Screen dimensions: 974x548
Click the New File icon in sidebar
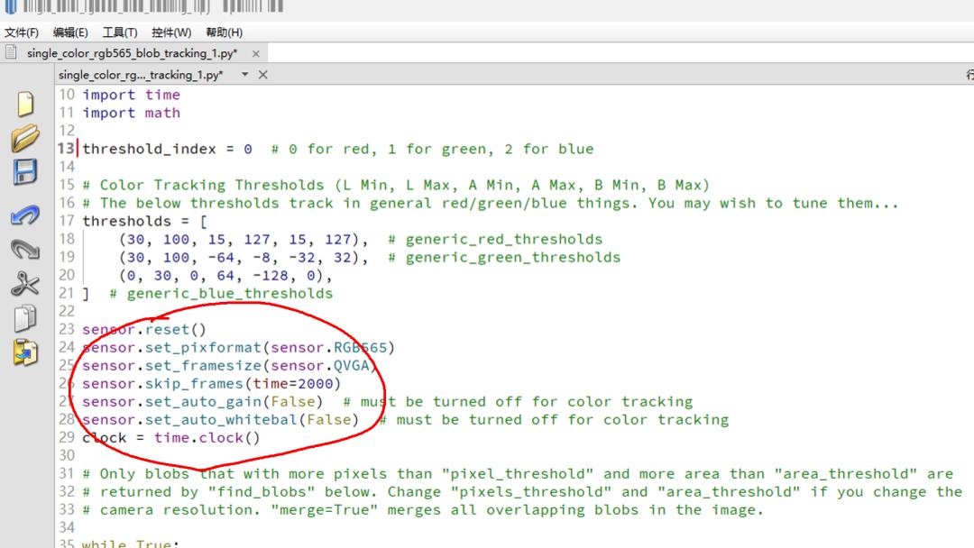click(25, 105)
